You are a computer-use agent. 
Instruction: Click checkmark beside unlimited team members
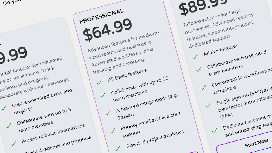tap(198, 69)
